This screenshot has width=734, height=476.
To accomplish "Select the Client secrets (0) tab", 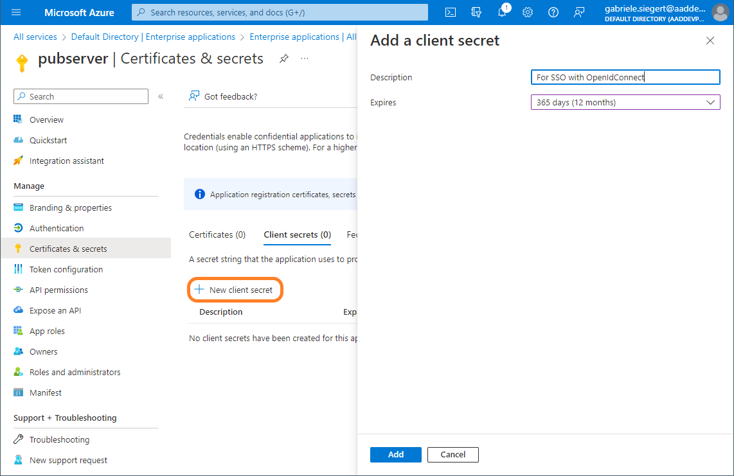I will pos(297,234).
